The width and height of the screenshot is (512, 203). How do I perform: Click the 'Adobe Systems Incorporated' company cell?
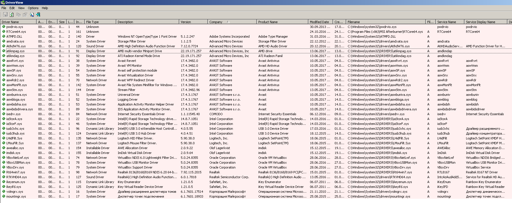click(x=229, y=36)
